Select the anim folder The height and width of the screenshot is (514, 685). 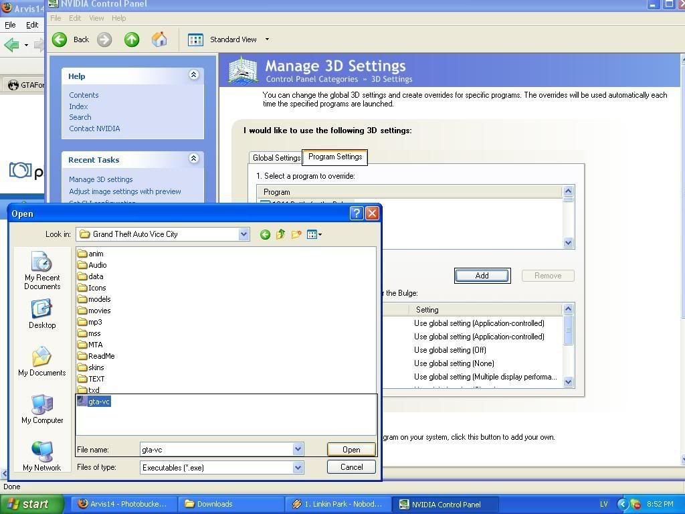coord(91,254)
